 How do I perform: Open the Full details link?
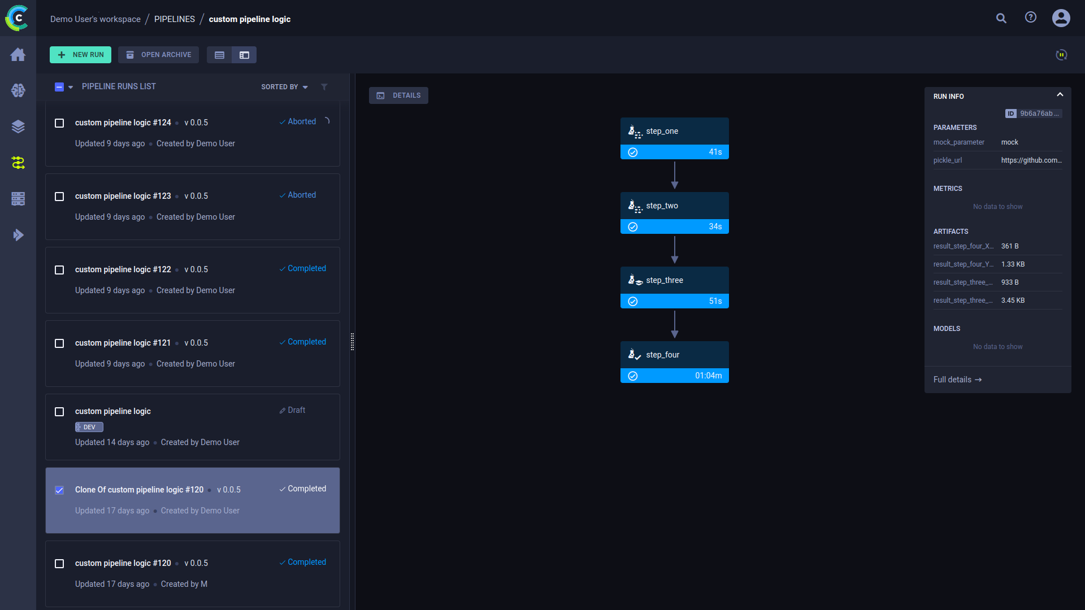pyautogui.click(x=957, y=380)
